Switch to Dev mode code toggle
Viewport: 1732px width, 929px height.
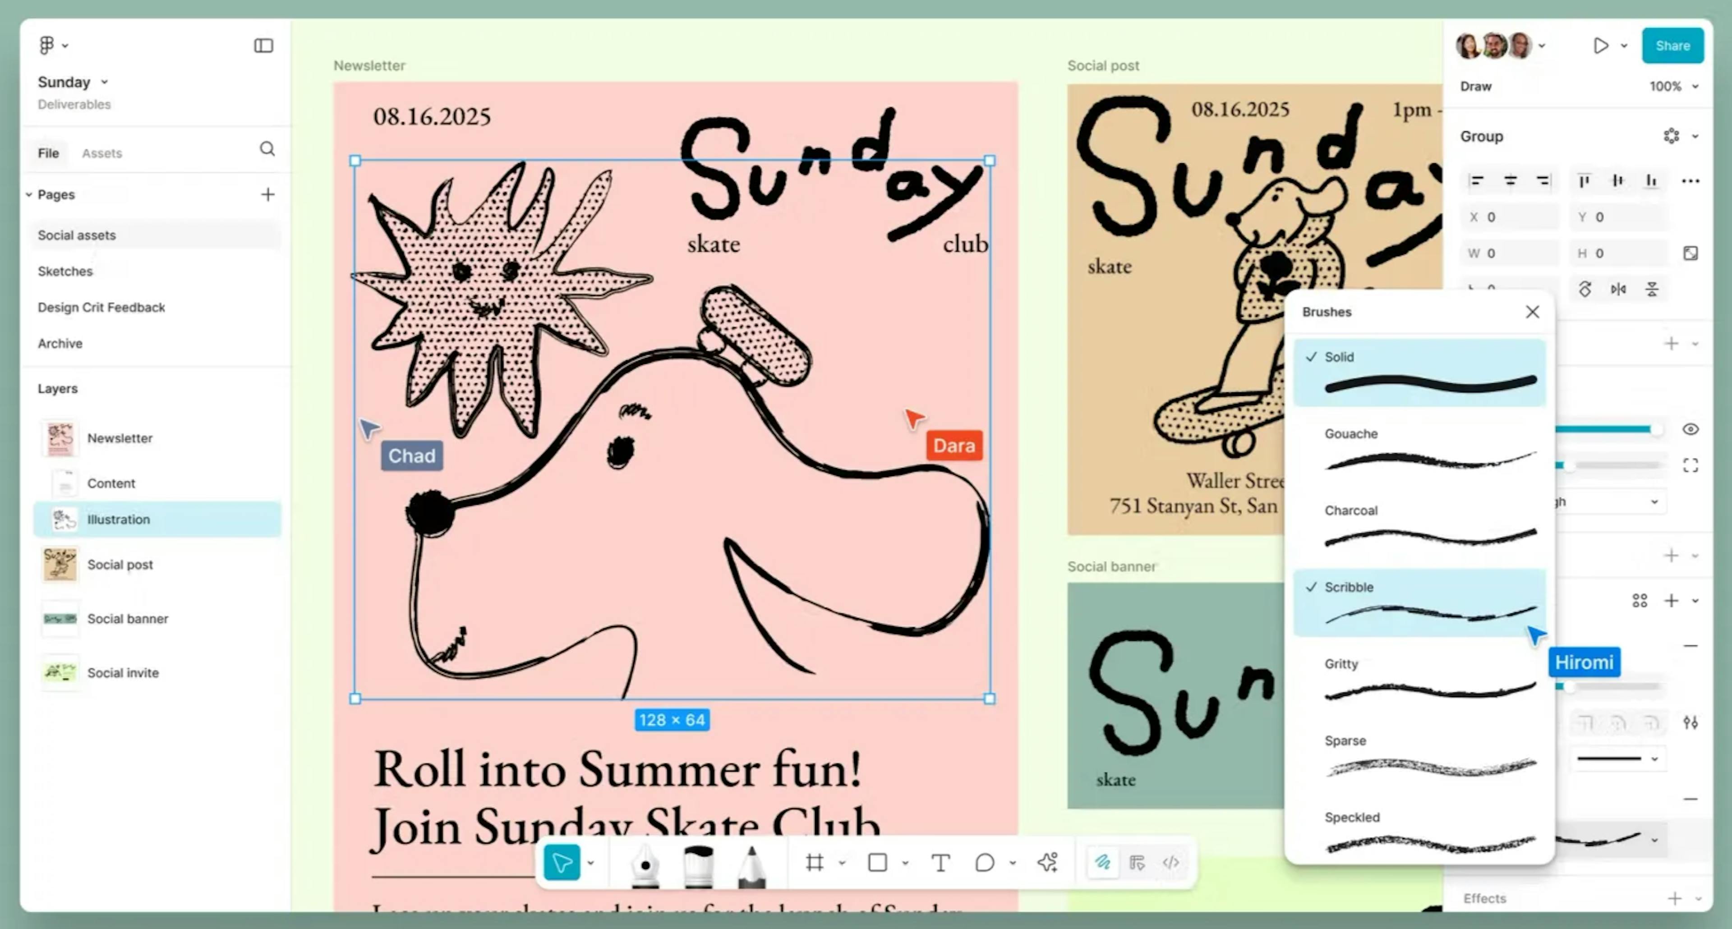coord(1170,862)
